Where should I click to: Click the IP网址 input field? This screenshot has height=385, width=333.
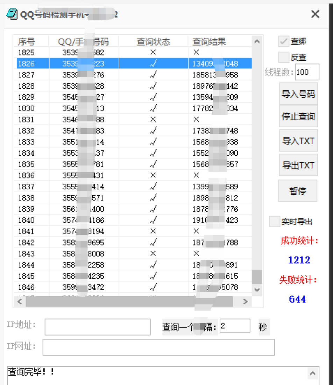158,347
